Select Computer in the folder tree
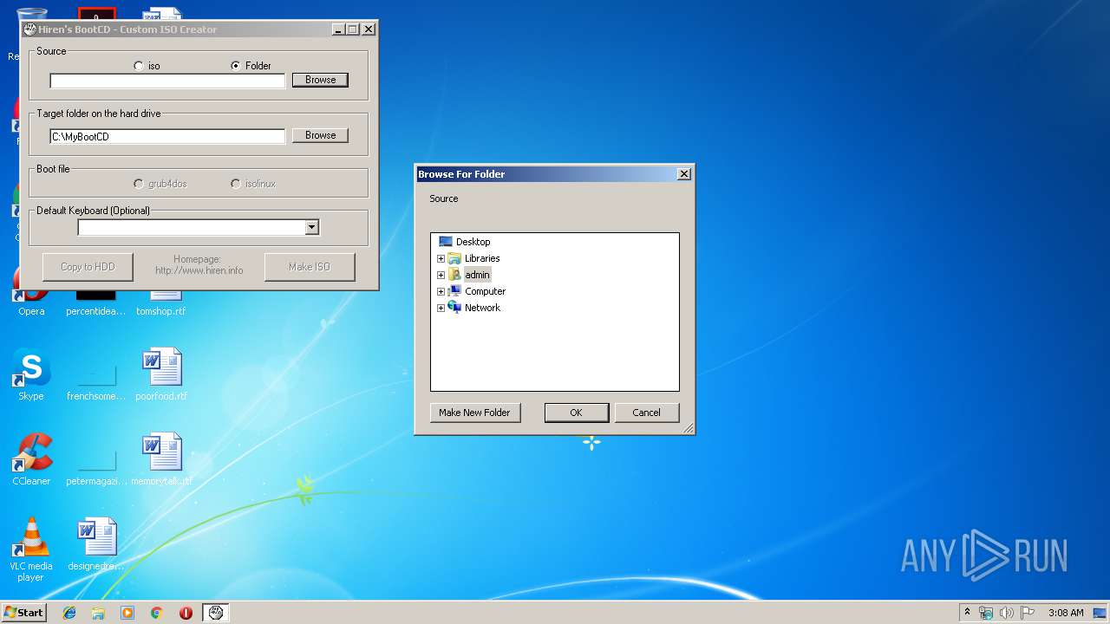 [485, 291]
